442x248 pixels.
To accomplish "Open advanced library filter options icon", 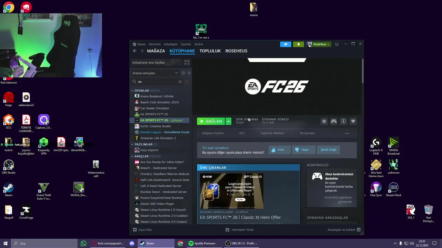I will pos(187,82).
